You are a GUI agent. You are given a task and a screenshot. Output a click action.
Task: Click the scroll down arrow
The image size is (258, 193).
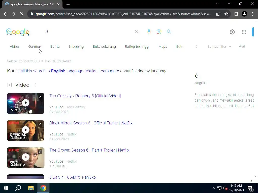[x=256, y=176]
